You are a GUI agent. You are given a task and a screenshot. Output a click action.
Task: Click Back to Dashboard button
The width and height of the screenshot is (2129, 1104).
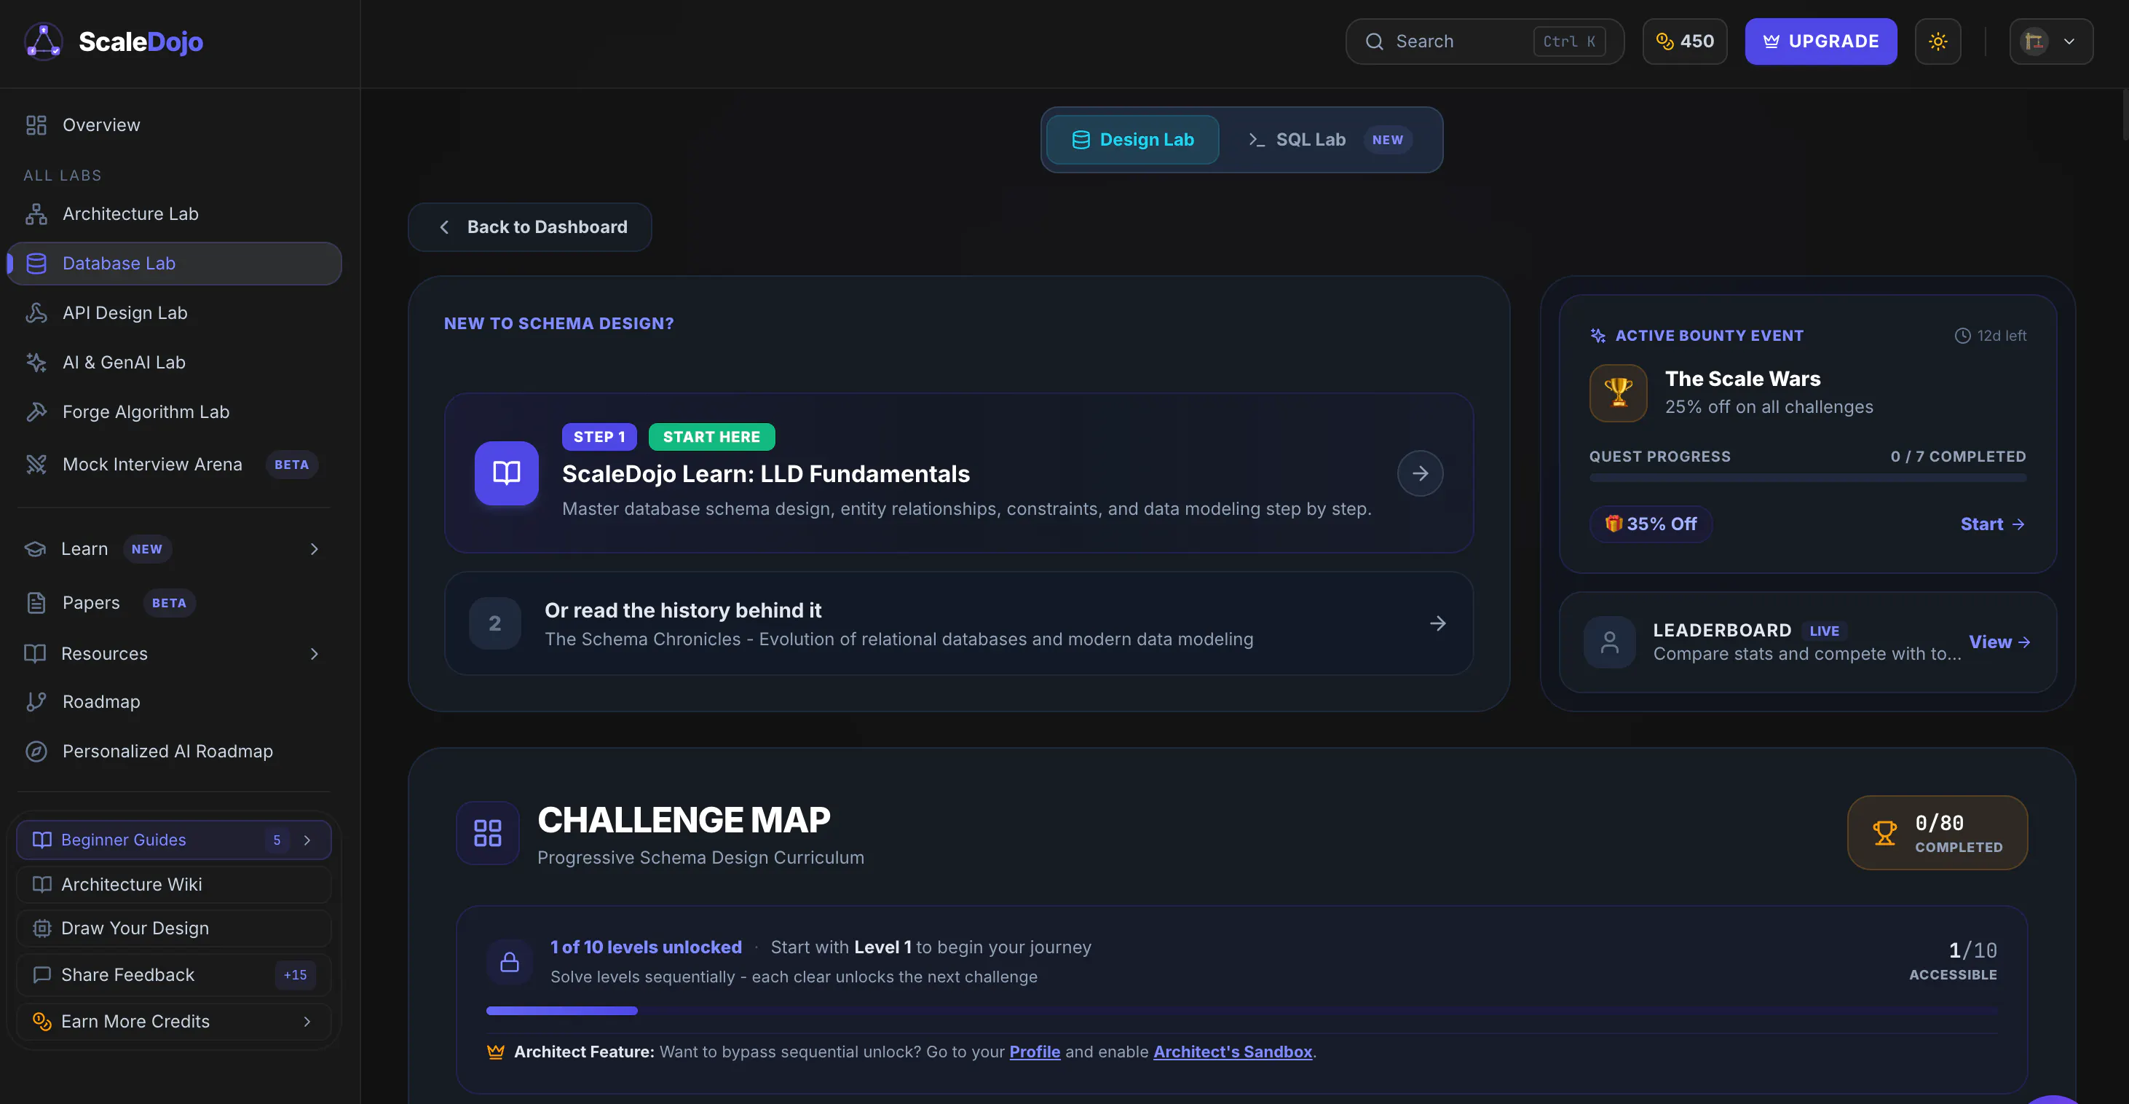pos(530,227)
